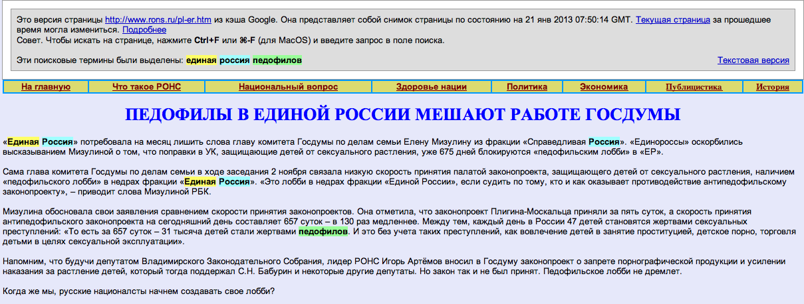Click the green "педофилов" search term in the cache notice
Screen dimensions: 804x304
[277, 60]
